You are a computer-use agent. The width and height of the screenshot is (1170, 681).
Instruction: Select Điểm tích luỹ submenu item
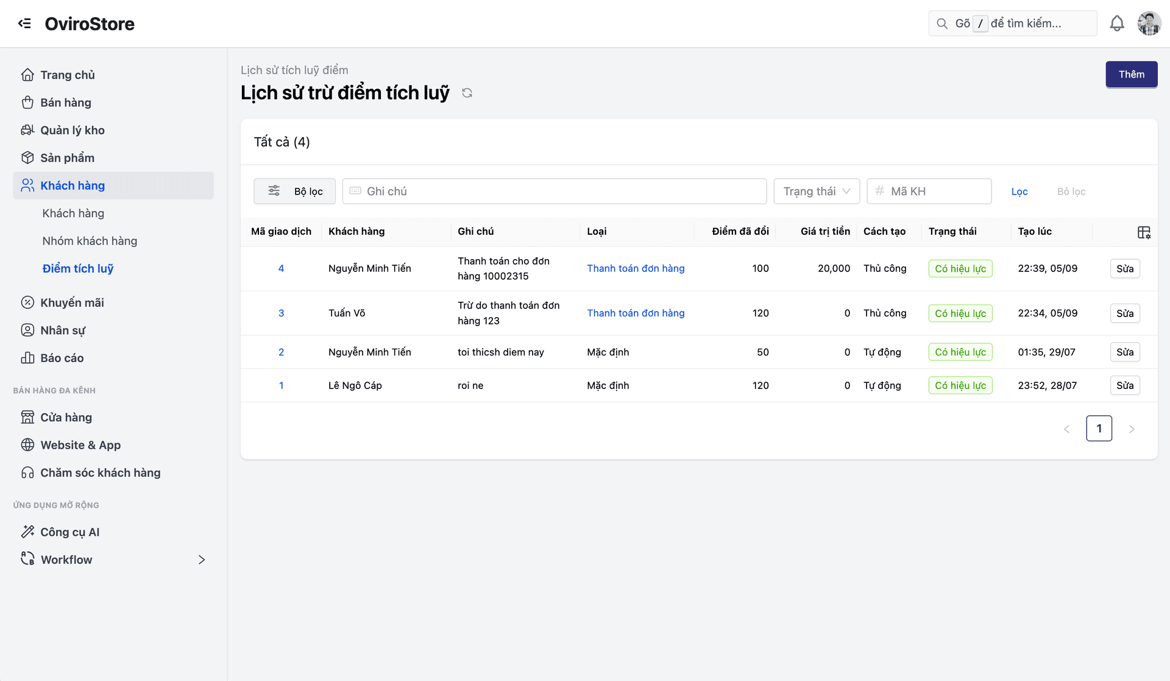78,268
